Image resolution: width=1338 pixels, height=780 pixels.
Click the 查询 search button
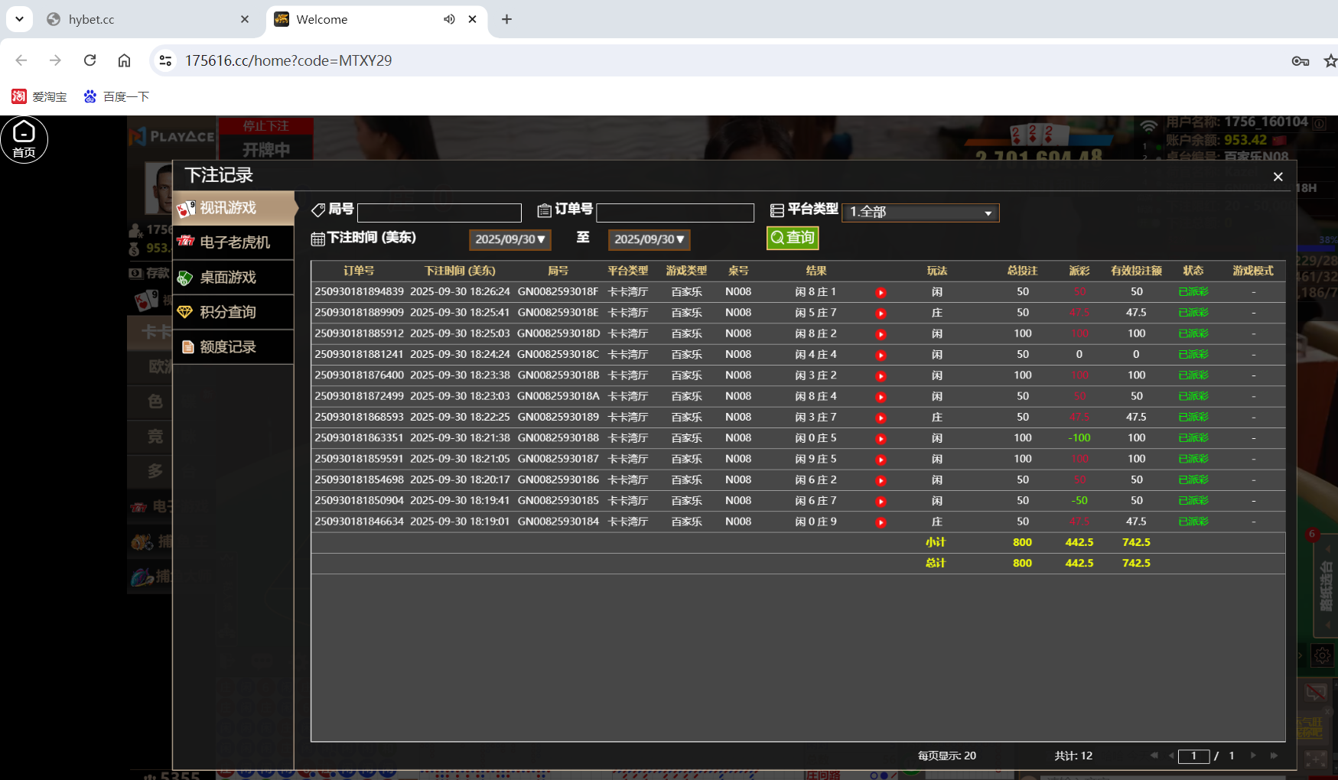793,238
